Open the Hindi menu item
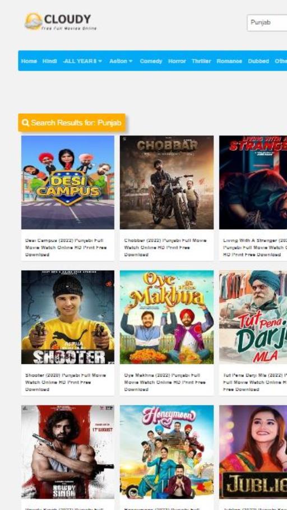The width and height of the screenshot is (287, 510). (x=50, y=61)
